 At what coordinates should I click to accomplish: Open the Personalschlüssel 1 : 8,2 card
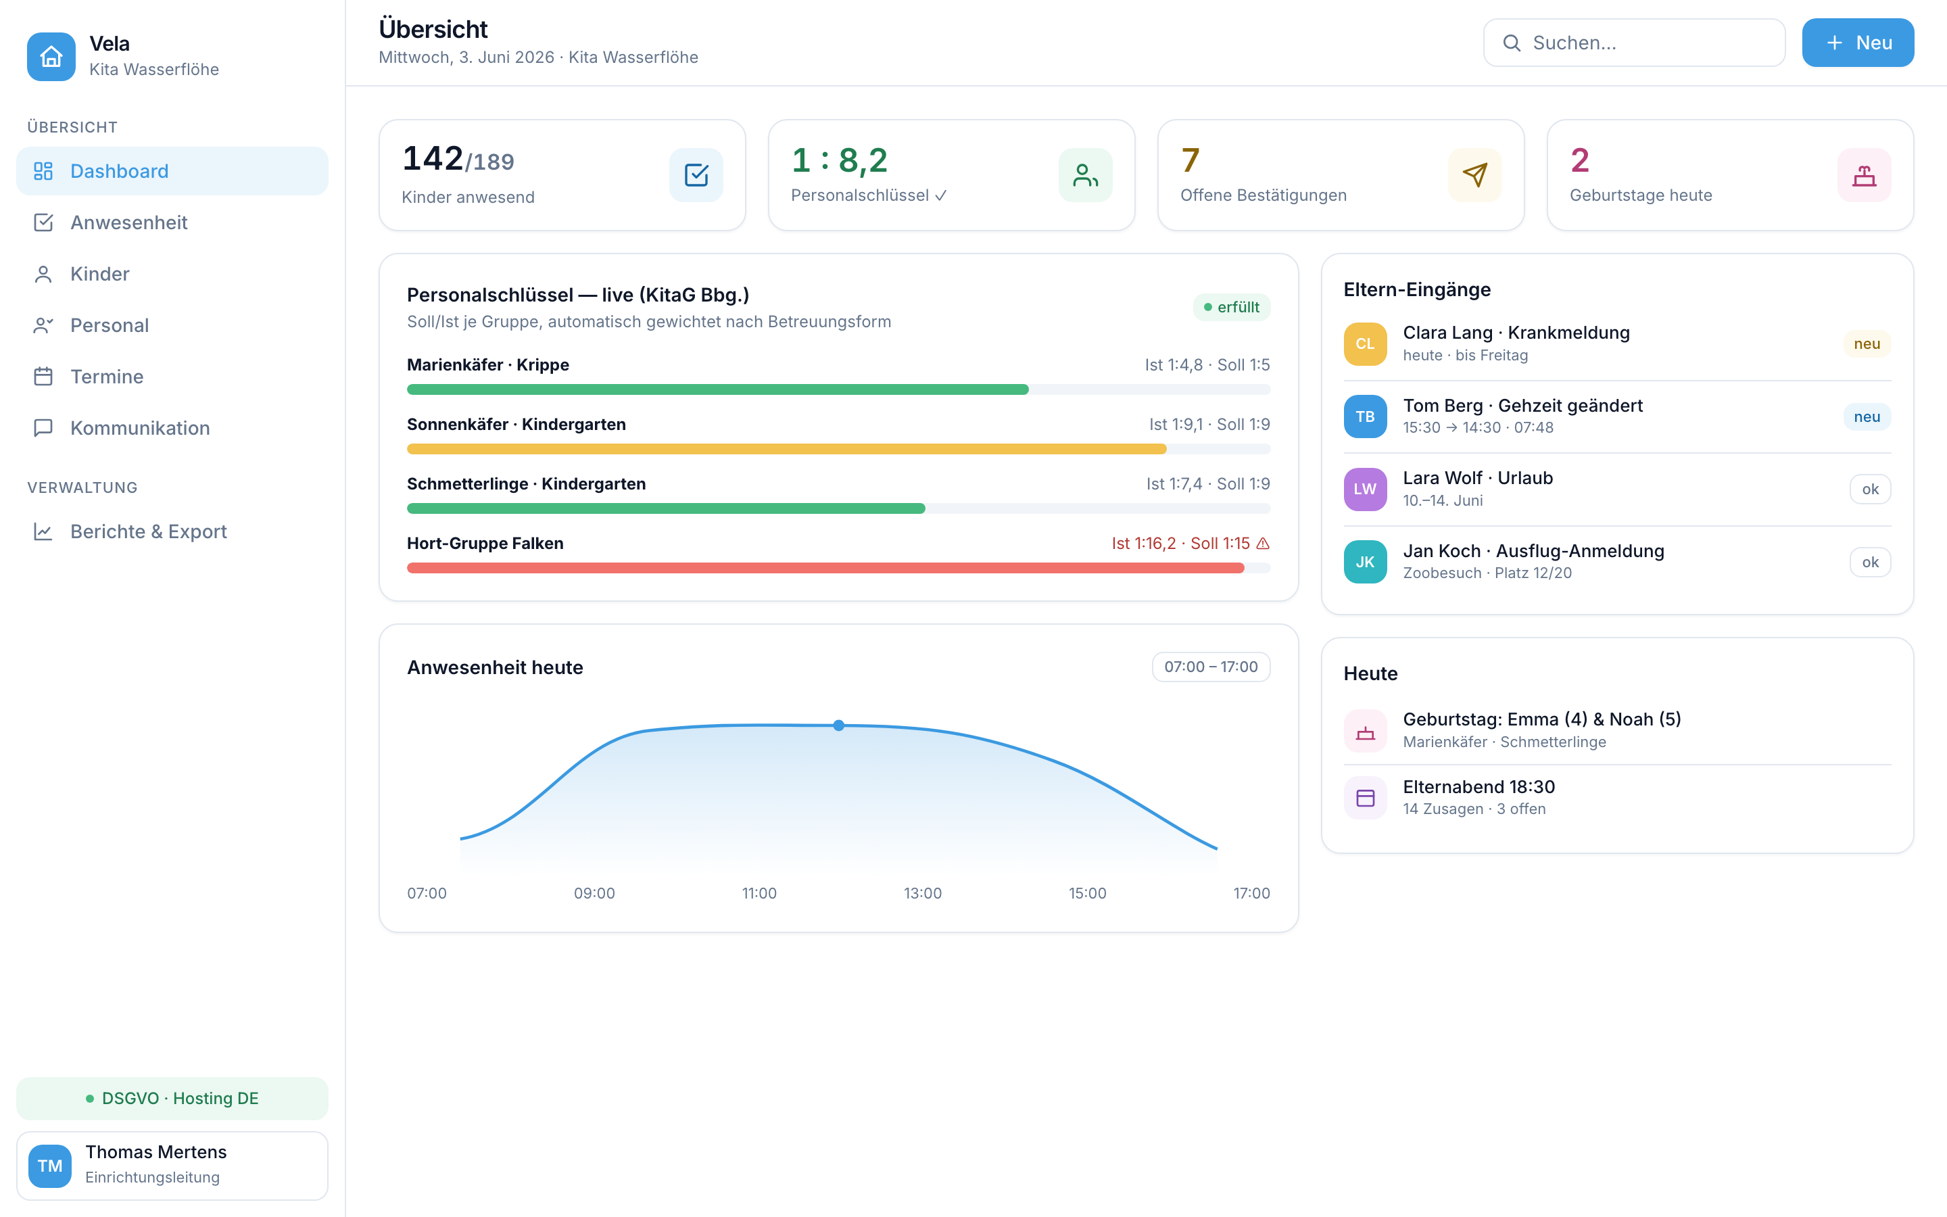point(951,174)
